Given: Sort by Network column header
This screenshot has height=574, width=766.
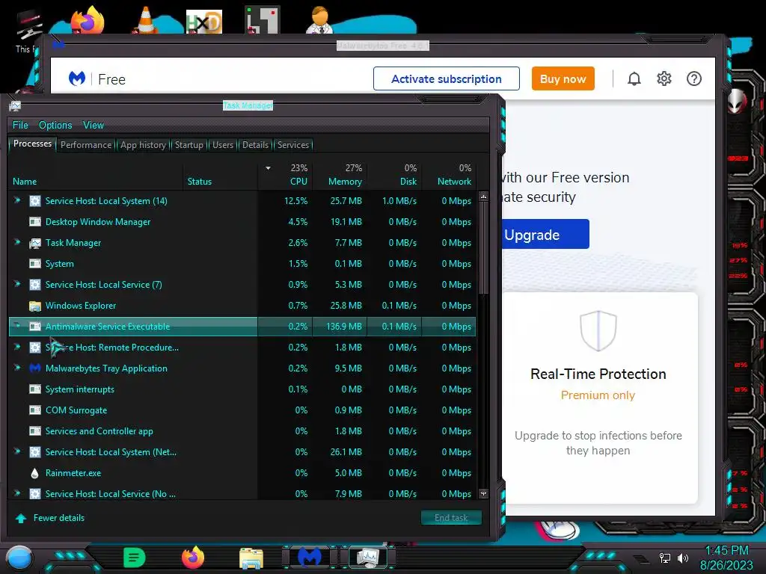Looking at the screenshot, I should coord(450,175).
